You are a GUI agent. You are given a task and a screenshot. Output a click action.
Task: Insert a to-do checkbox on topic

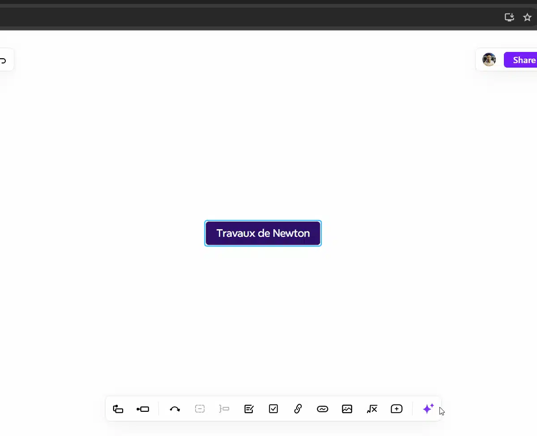tap(273, 409)
